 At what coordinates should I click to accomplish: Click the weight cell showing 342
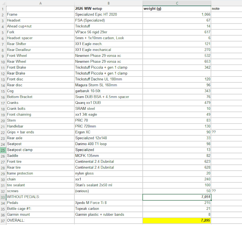tap(177, 67)
